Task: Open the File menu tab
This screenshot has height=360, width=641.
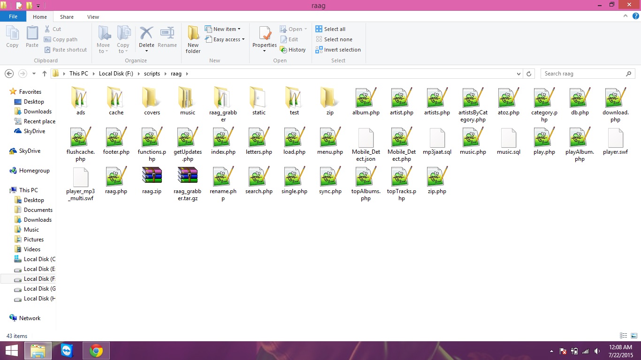Action: pyautogui.click(x=13, y=16)
